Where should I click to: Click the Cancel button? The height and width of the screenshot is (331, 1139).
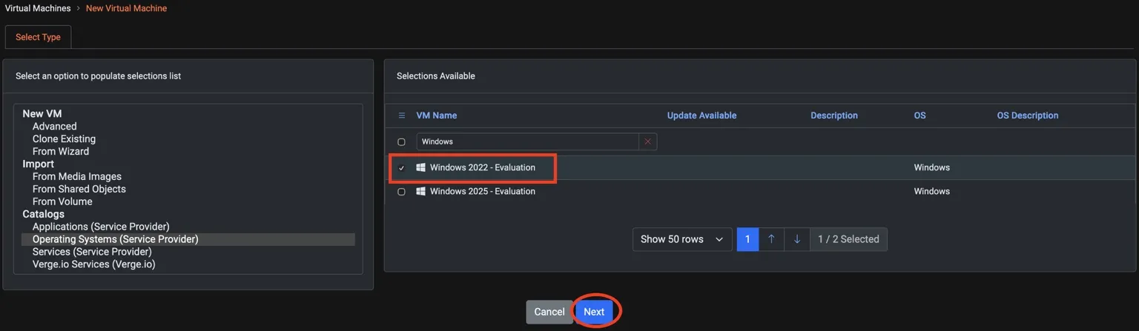[549, 312]
